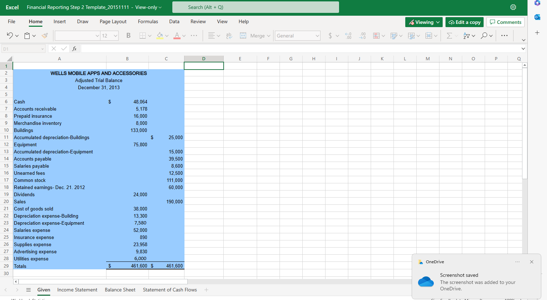547x300 pixels.
Task: Select the Format Painter brush
Action: coord(45,35)
